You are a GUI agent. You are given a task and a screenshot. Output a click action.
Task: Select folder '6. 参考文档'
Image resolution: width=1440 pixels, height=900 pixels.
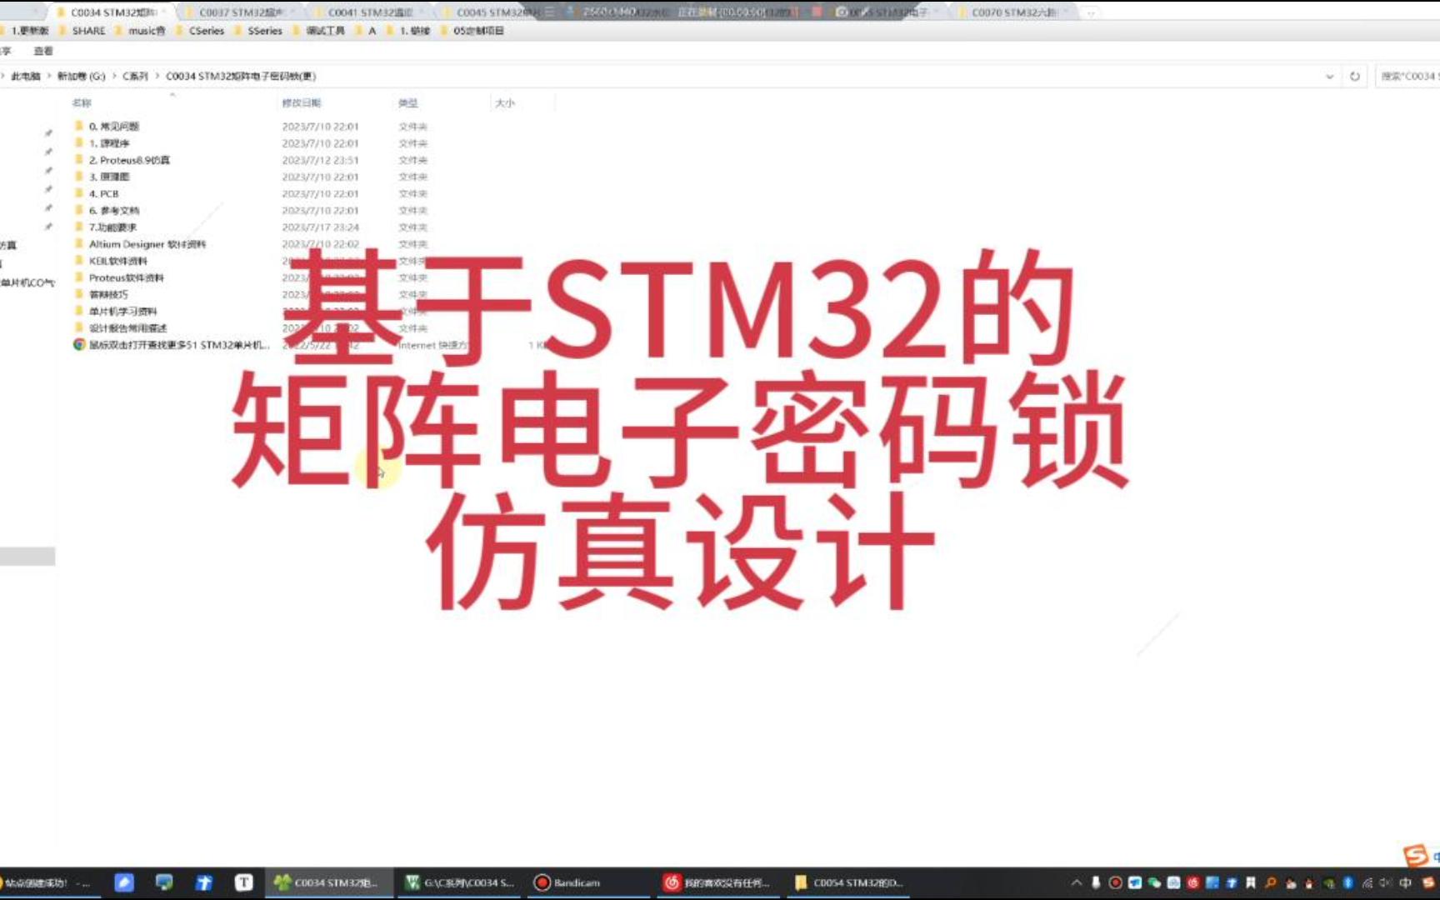[x=114, y=211]
